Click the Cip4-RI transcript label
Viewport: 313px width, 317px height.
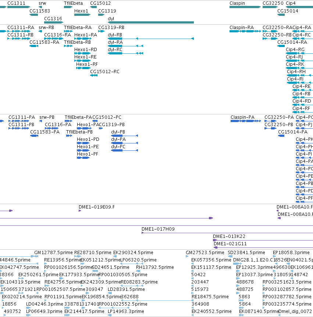pos(295,79)
